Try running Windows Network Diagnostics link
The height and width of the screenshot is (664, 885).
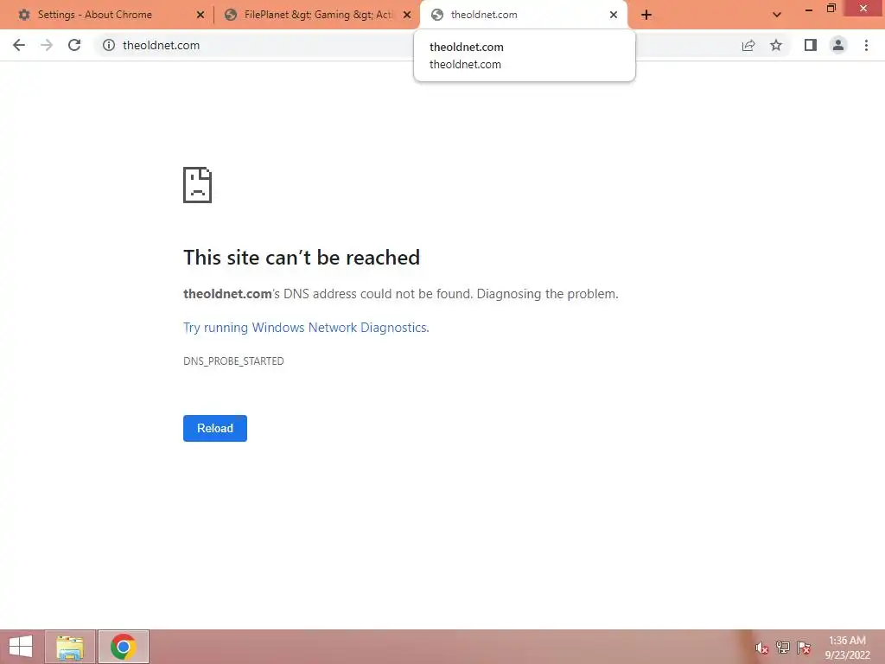(x=306, y=328)
